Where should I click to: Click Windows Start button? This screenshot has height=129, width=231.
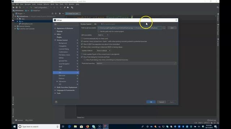[14, 126]
